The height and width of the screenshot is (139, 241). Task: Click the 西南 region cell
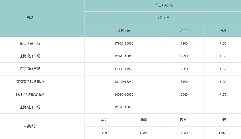point(183,120)
